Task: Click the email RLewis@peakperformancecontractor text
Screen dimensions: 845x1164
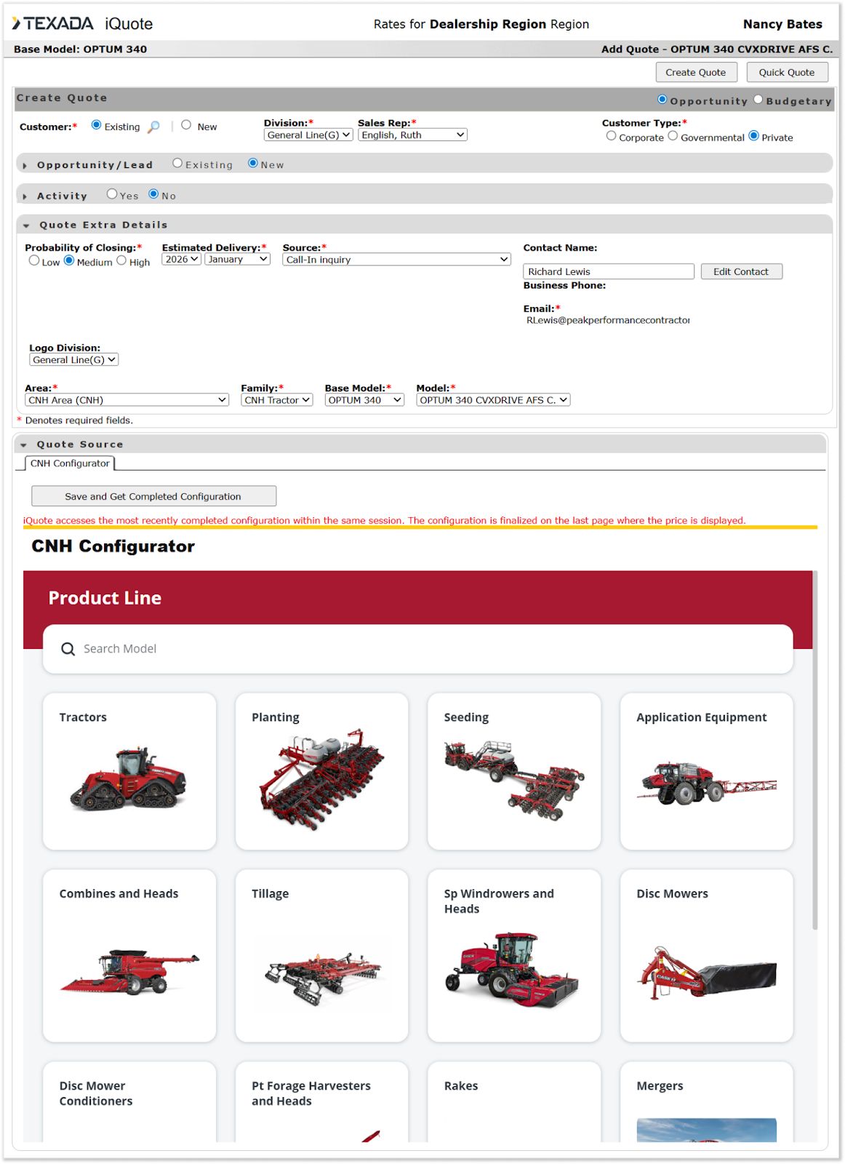Action: point(608,320)
